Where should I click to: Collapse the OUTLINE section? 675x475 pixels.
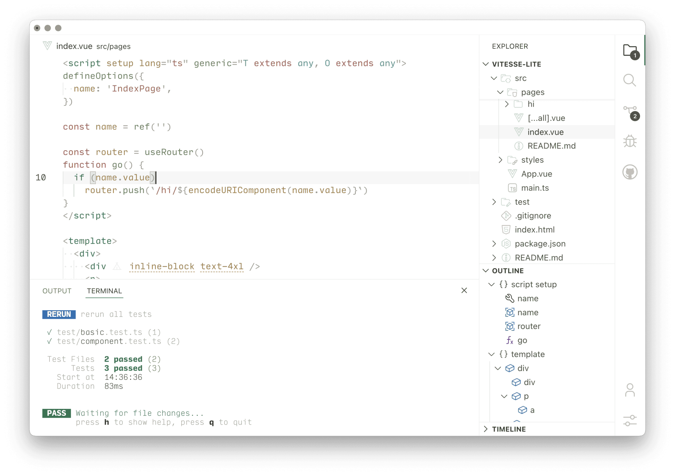coord(486,270)
